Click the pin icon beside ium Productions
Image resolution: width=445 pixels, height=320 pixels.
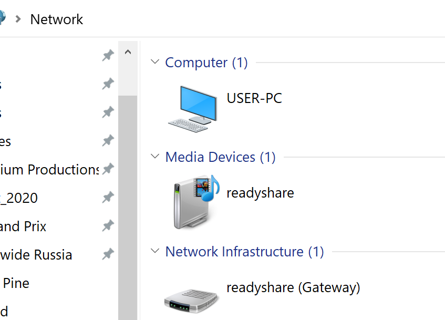(x=108, y=169)
